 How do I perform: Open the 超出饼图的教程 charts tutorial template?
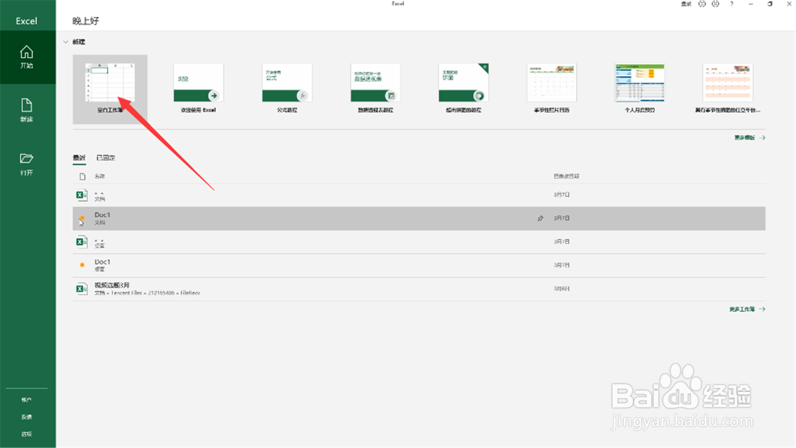pos(464,89)
